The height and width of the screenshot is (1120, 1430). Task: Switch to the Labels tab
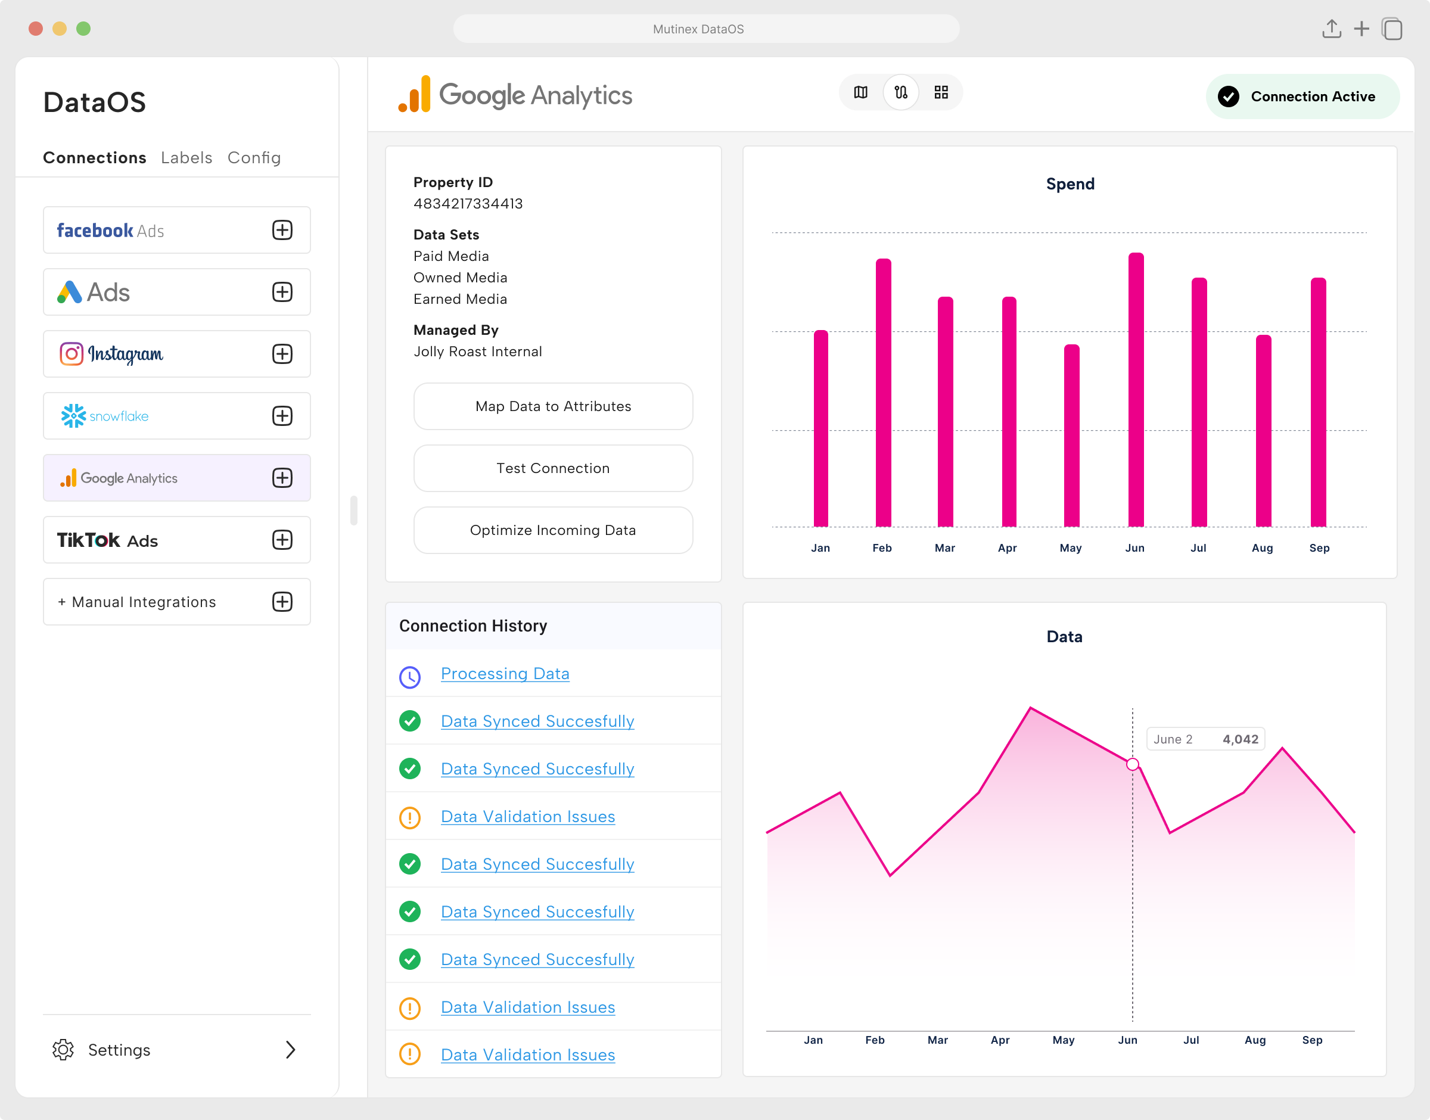186,157
